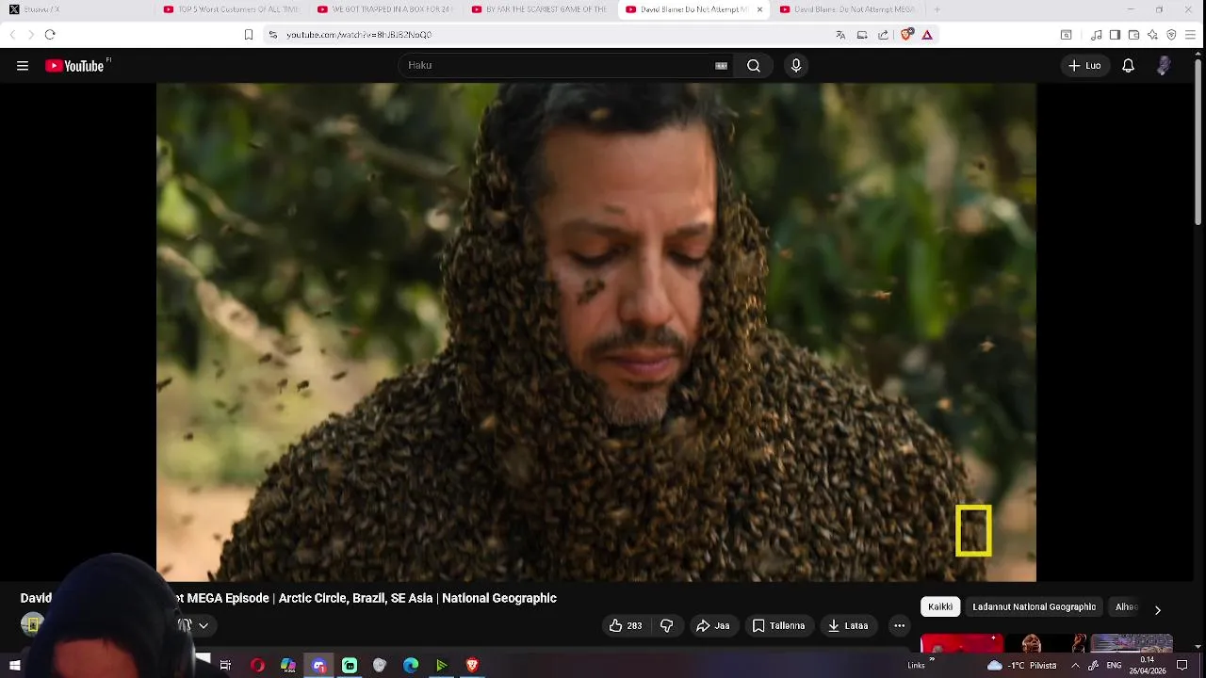Open Task View on taskbar
1206x678 pixels.
(225, 666)
